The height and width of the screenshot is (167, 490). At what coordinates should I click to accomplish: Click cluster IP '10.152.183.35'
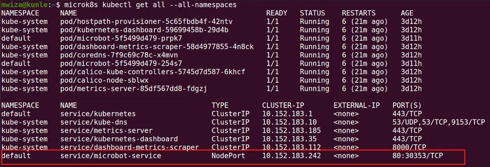pyautogui.click(x=290, y=139)
